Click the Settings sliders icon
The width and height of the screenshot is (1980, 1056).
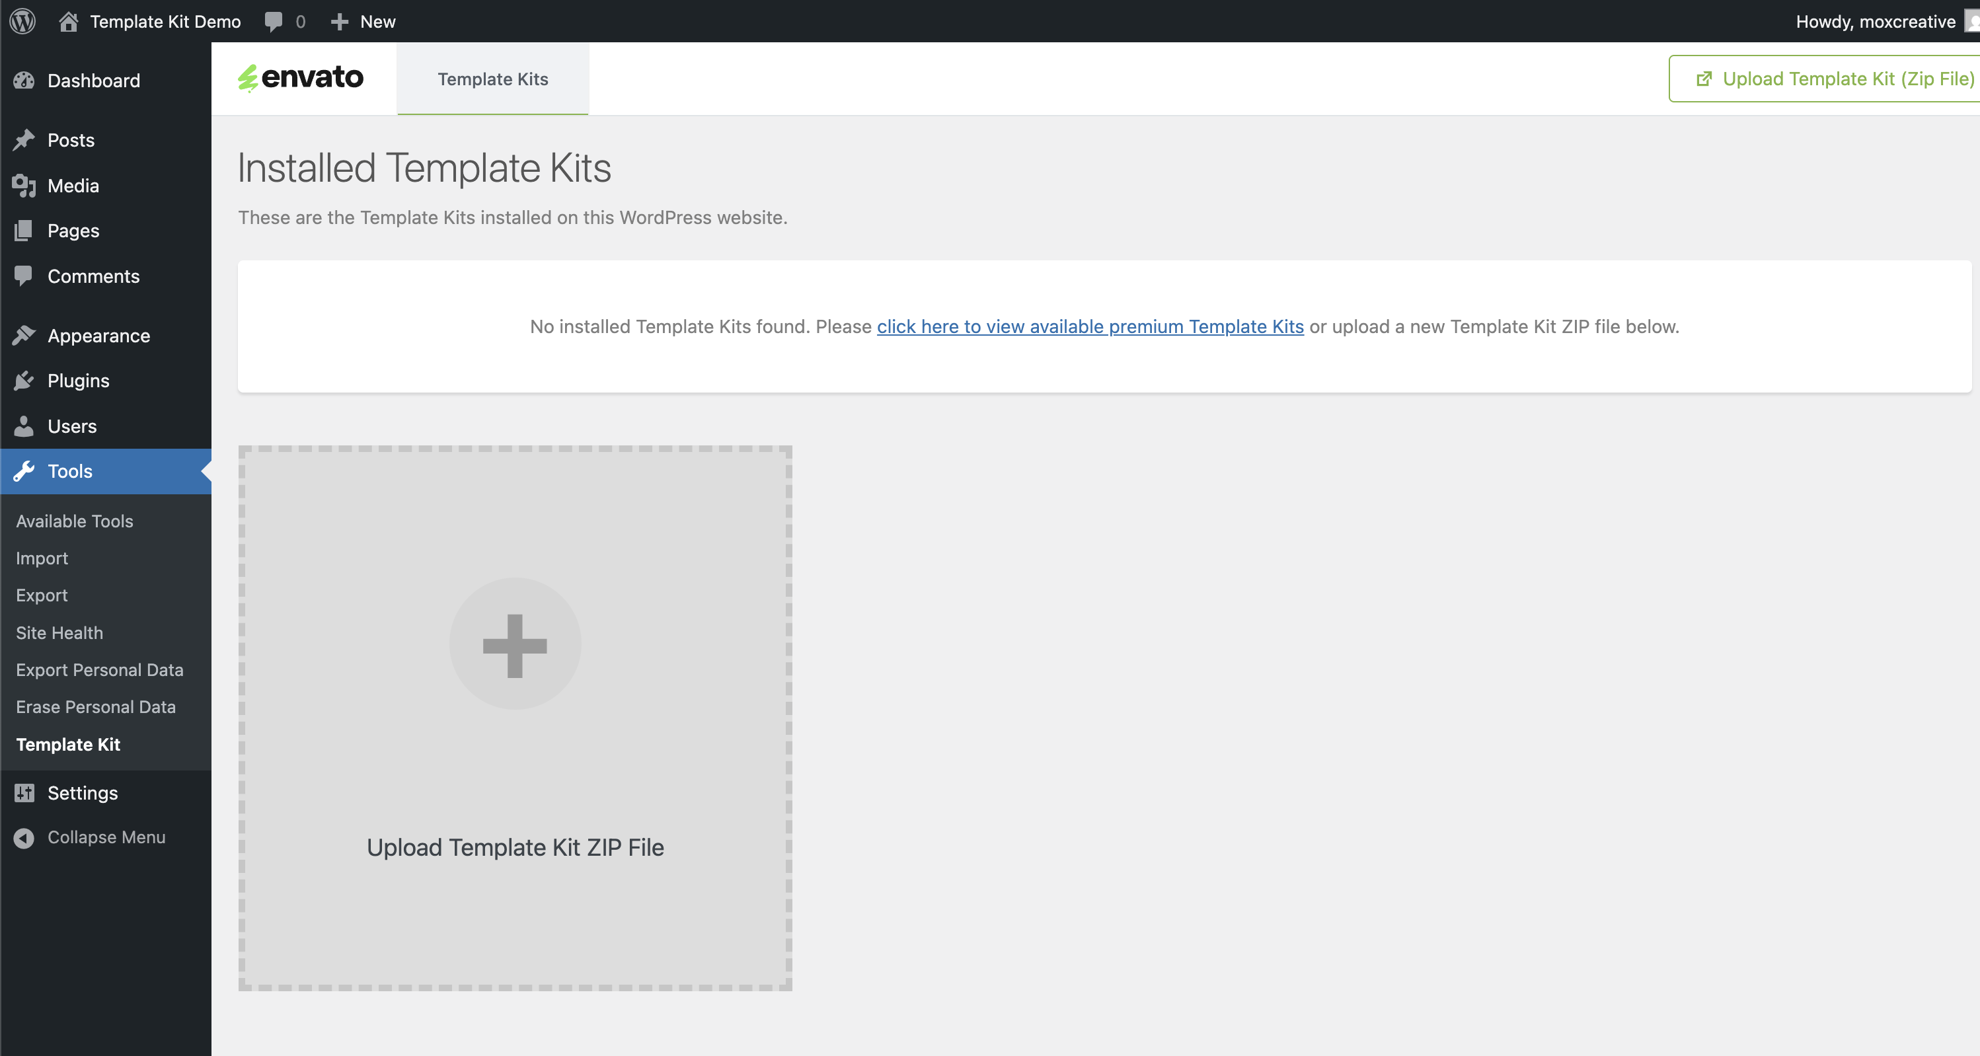tap(24, 792)
